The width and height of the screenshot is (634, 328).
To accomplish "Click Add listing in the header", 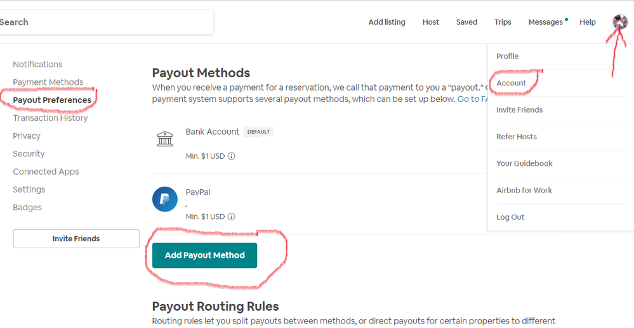I will 386,22.
